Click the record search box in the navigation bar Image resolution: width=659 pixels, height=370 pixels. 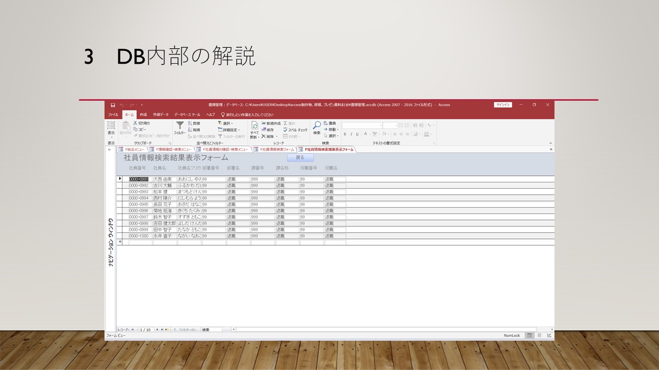coord(212,329)
